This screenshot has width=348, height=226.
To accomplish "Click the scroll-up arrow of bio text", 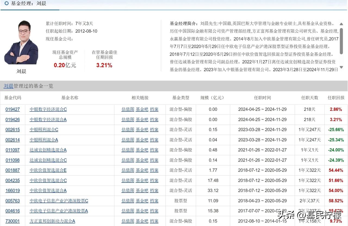I will [x=341, y=24].
